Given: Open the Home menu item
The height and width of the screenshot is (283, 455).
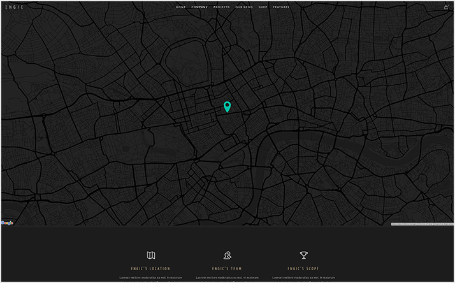Looking at the screenshot, I should 181,7.
